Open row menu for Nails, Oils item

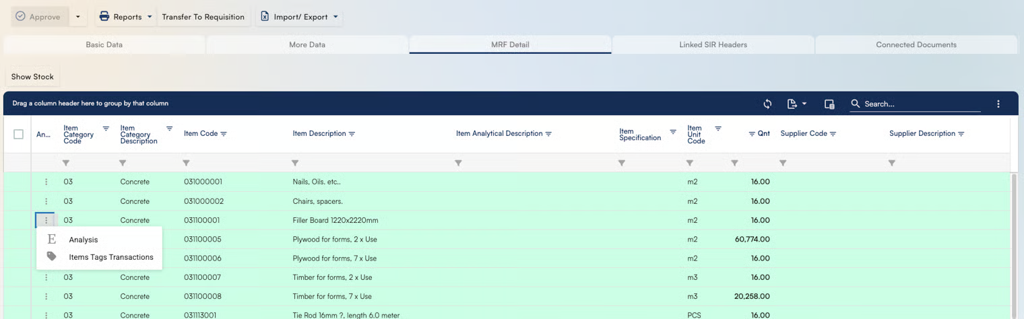[x=46, y=182]
